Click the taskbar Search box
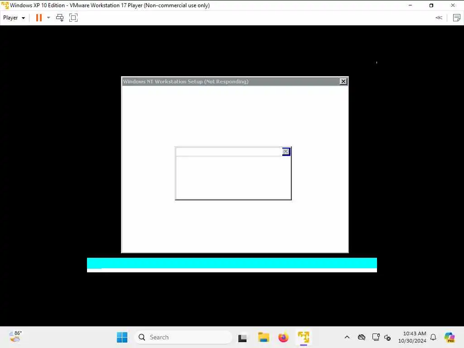The width and height of the screenshot is (464, 348). pyautogui.click(x=183, y=337)
